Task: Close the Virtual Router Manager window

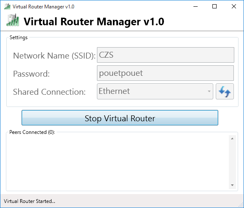Action: [234, 6]
